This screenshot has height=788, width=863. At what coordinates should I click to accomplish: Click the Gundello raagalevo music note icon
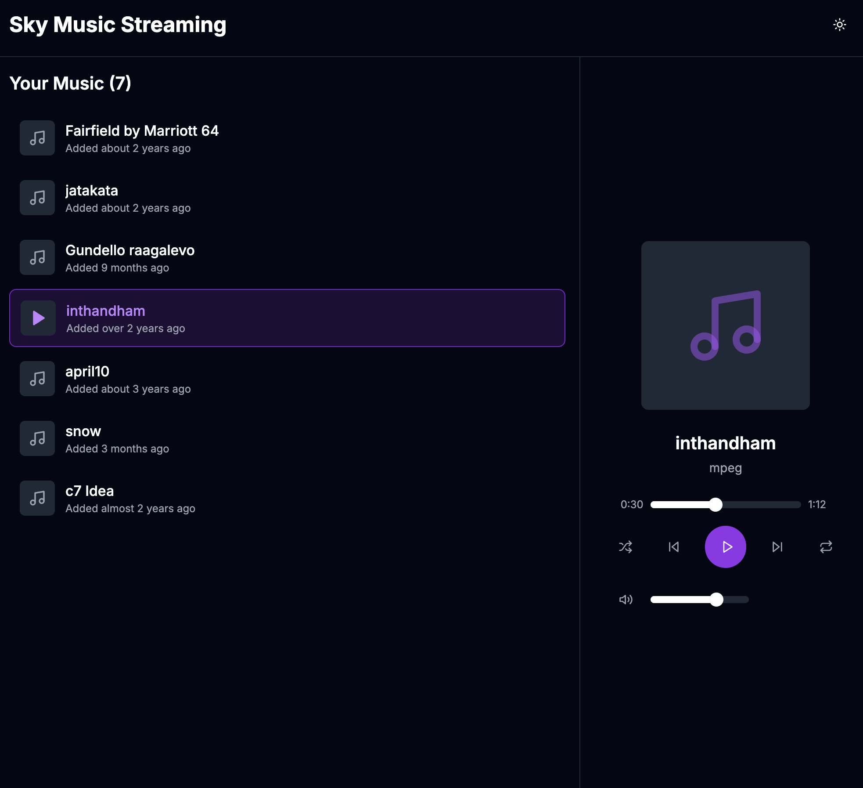37,257
